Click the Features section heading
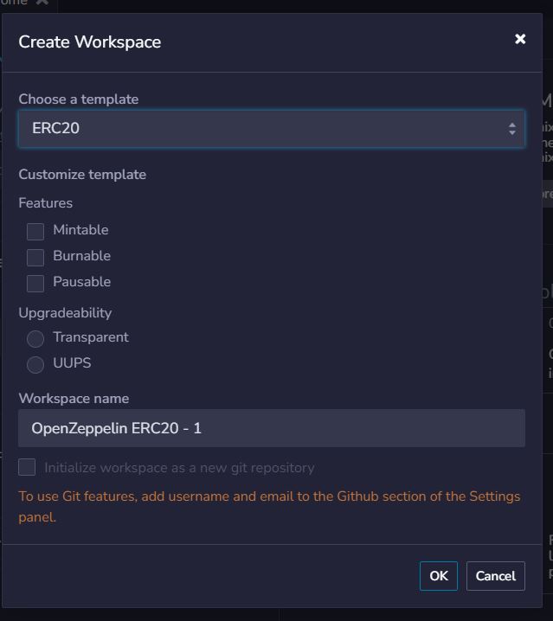 click(x=46, y=203)
